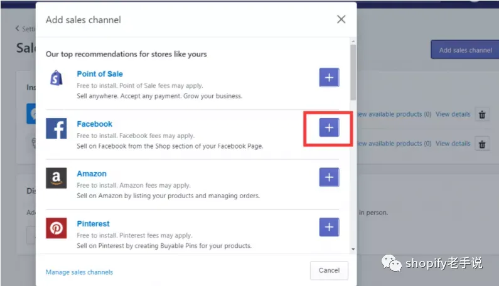The width and height of the screenshot is (499, 286).
Task: Open the Point of Sale link
Action: [100, 74]
